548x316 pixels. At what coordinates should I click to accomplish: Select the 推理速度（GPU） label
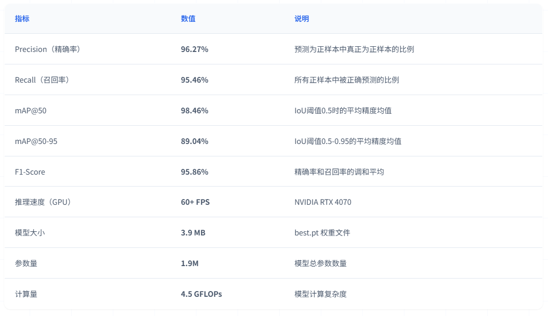pos(43,202)
